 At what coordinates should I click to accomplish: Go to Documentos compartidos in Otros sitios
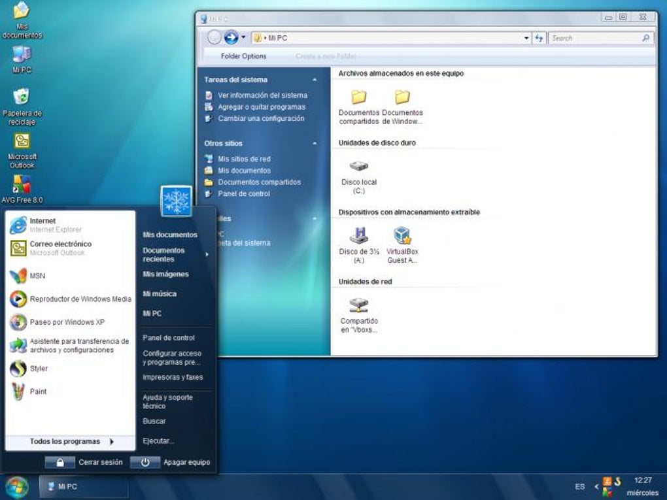click(x=260, y=182)
